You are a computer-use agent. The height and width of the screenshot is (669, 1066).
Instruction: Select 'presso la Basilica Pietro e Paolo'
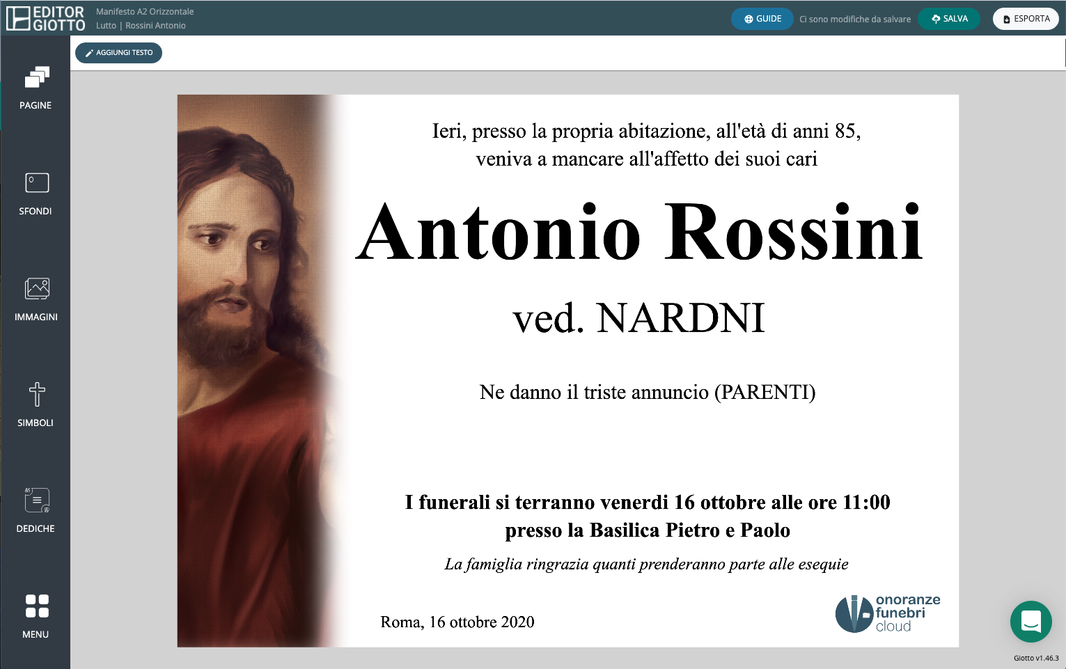click(647, 530)
